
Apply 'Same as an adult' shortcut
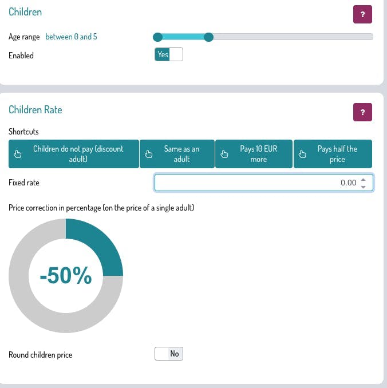[181, 154]
